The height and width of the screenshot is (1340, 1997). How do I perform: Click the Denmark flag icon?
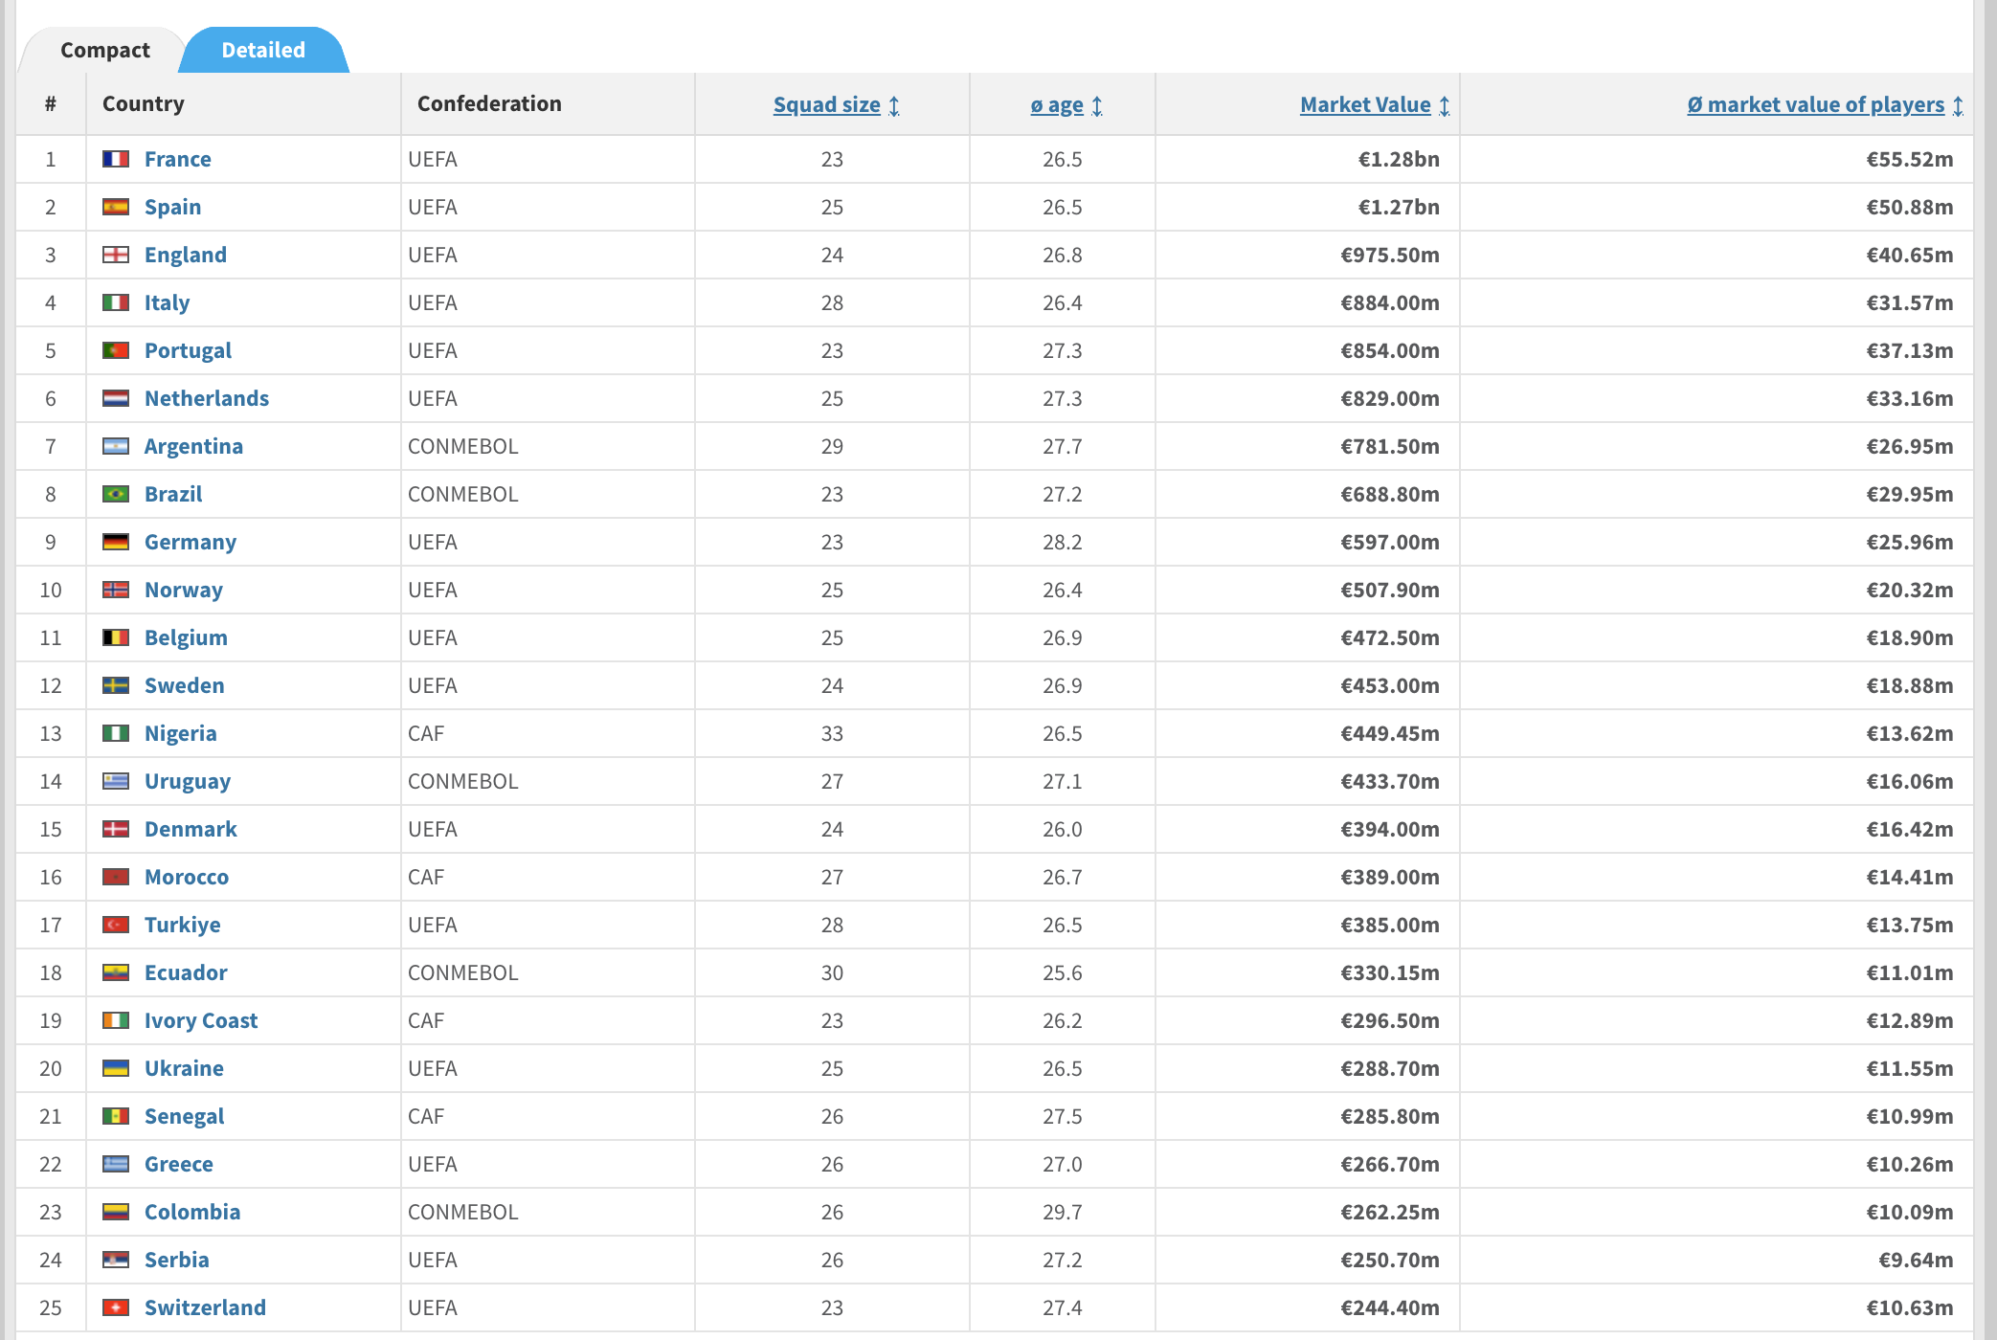point(116,829)
